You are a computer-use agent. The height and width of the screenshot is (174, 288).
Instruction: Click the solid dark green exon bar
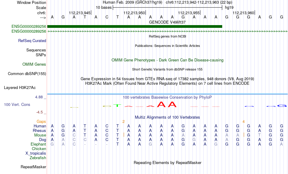135,26
